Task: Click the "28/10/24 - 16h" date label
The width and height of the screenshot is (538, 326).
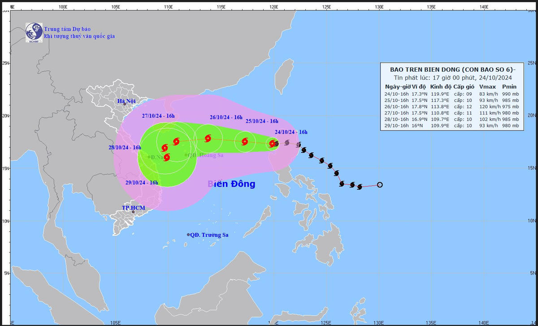Action: pyautogui.click(x=125, y=148)
